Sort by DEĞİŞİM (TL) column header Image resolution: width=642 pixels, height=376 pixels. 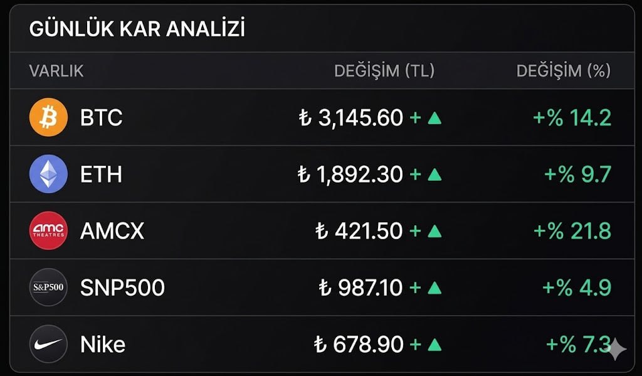384,71
